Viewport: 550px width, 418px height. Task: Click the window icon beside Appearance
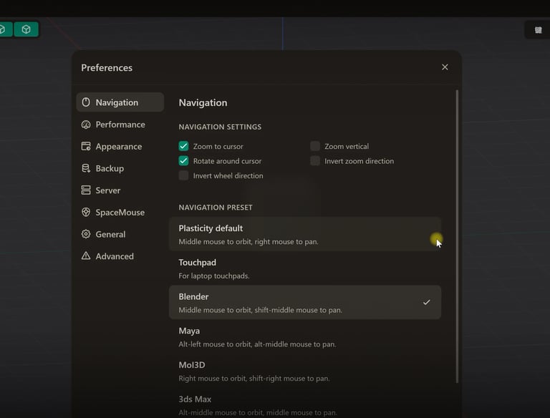[x=86, y=146]
